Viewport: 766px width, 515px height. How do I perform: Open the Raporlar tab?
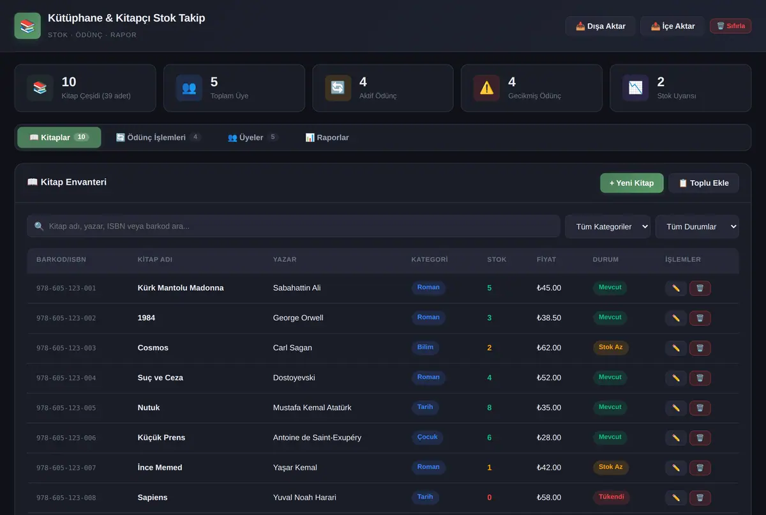click(x=327, y=137)
